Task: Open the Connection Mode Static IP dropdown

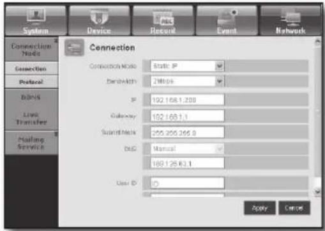Action: pos(187,66)
